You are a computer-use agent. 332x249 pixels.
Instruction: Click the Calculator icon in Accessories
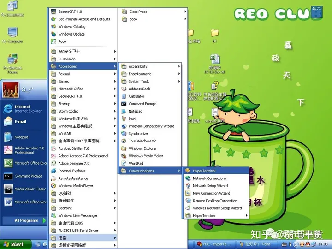(124, 96)
